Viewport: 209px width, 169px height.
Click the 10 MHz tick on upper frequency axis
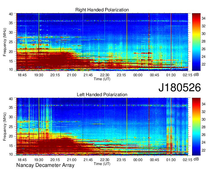tap(11, 69)
